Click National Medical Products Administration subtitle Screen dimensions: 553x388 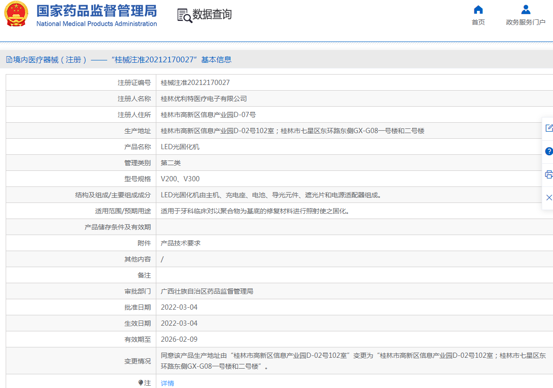pyautogui.click(x=97, y=24)
